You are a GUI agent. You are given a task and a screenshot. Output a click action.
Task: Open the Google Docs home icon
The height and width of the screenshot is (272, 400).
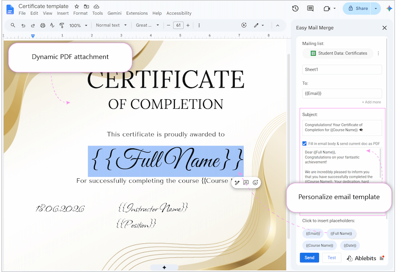coord(10,10)
